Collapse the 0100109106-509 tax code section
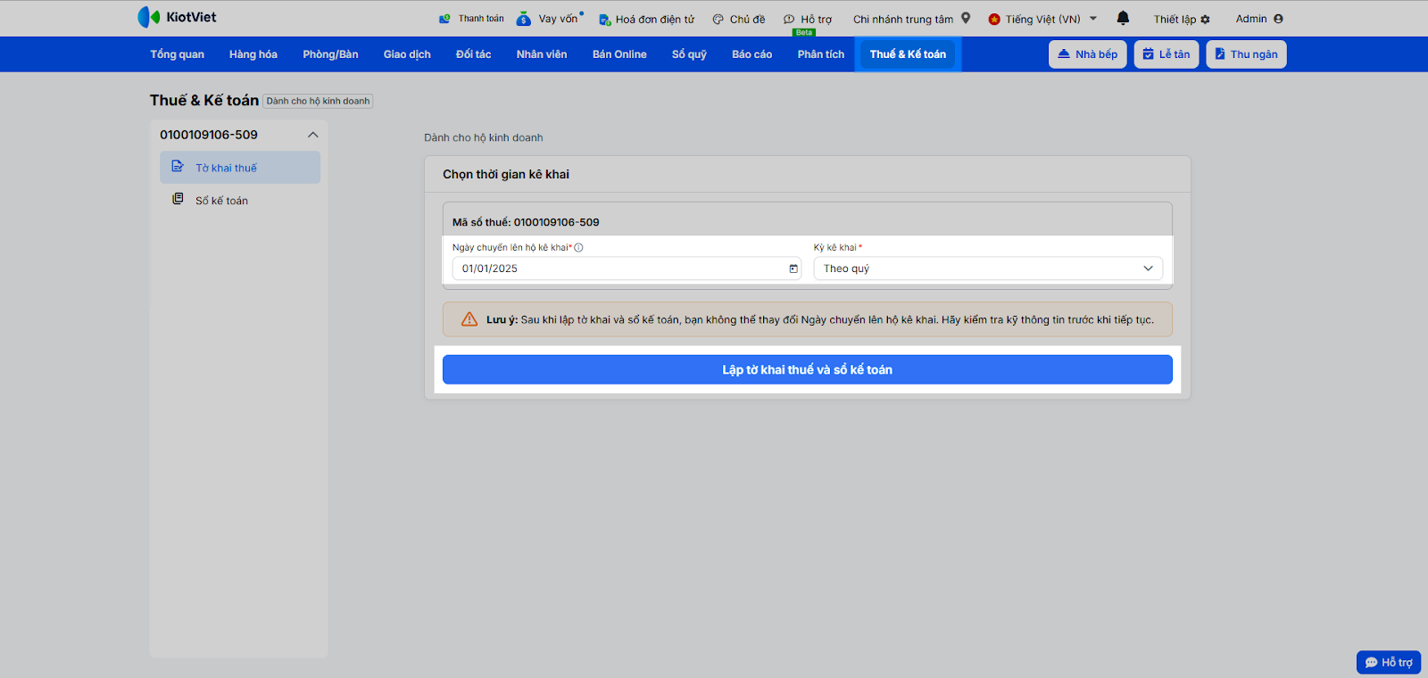The image size is (1428, 678). pos(313,135)
